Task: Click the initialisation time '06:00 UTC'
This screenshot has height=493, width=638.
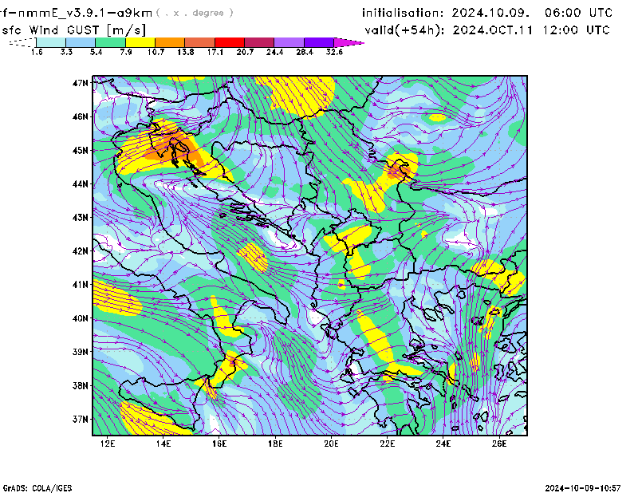Action: [579, 13]
